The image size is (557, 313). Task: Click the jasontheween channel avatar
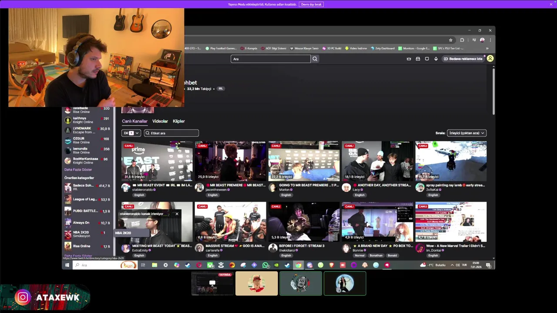199,187
